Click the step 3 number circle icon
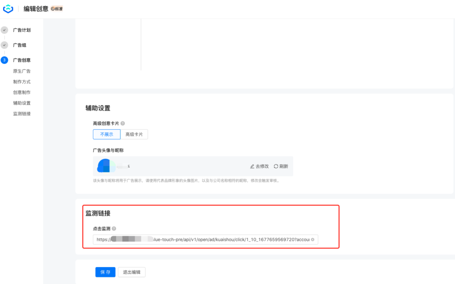The image size is (455, 284). click(x=4, y=60)
